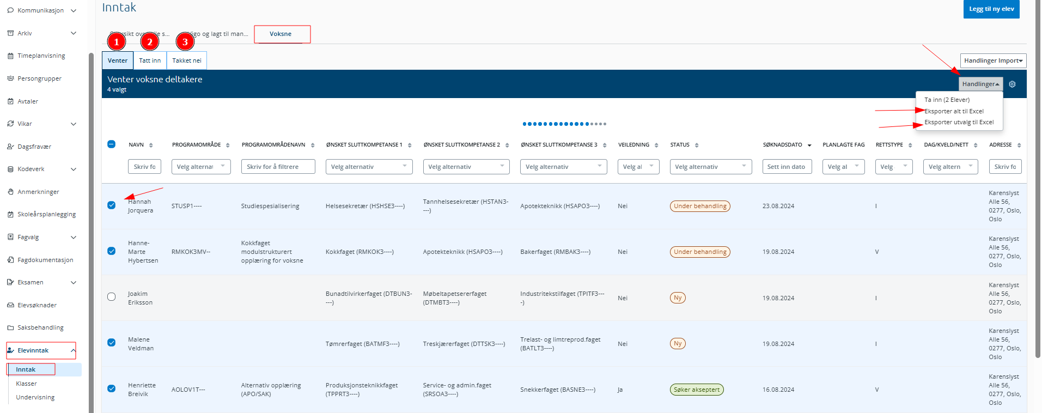Click Skoleårsplanlegging calendar icon
Screen dimensions: 1042x413
(x=10, y=214)
